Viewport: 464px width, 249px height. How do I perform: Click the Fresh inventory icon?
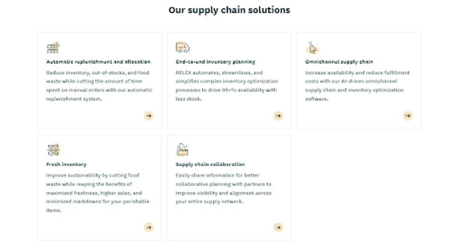coord(53,150)
